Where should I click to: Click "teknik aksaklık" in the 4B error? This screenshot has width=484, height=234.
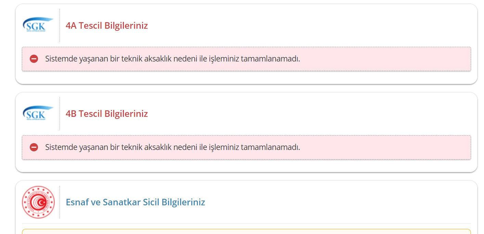click(147, 147)
